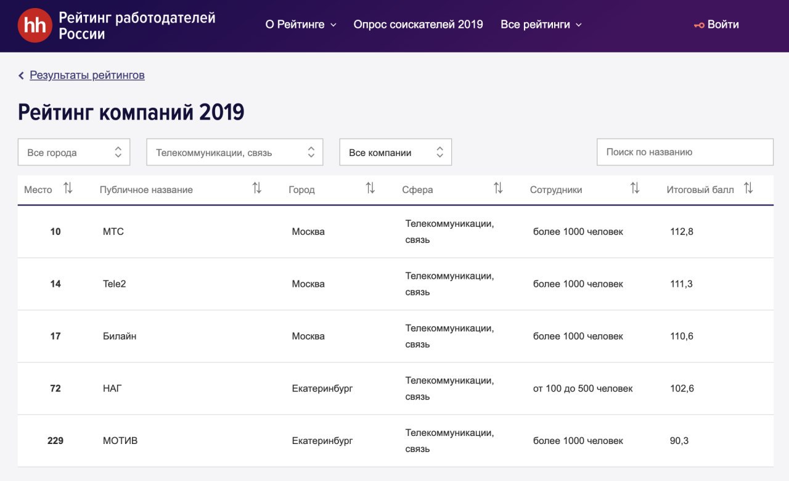Image resolution: width=789 pixels, height=481 pixels.
Task: Select the МТС company name
Action: [x=113, y=232]
